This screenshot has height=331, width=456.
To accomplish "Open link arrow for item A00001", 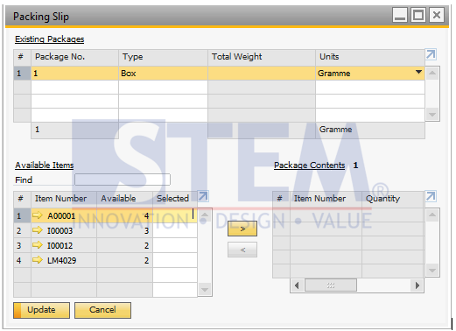I will coord(38,215).
